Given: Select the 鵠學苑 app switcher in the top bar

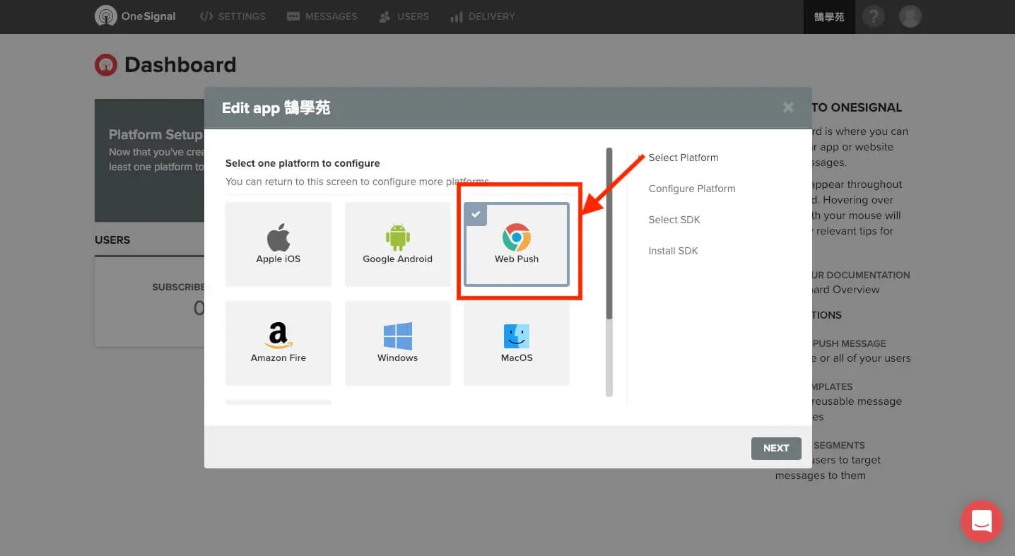Looking at the screenshot, I should pos(829,16).
